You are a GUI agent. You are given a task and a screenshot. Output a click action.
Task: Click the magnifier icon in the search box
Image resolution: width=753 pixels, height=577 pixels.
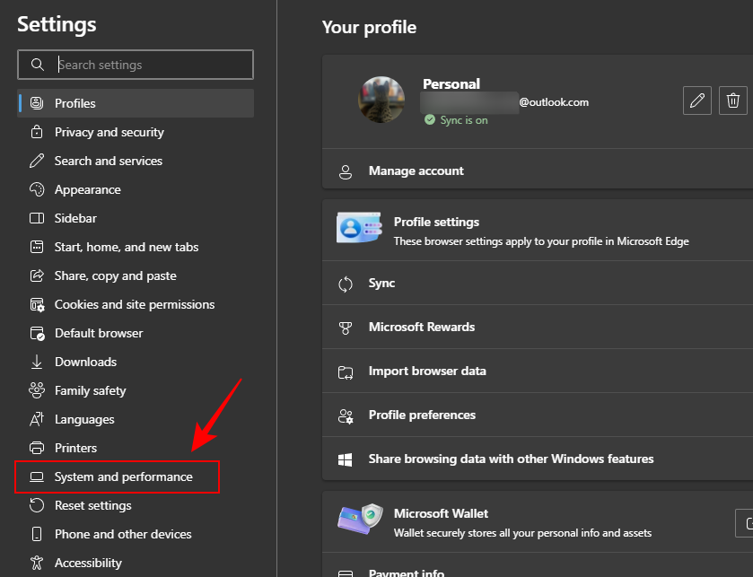[38, 65]
